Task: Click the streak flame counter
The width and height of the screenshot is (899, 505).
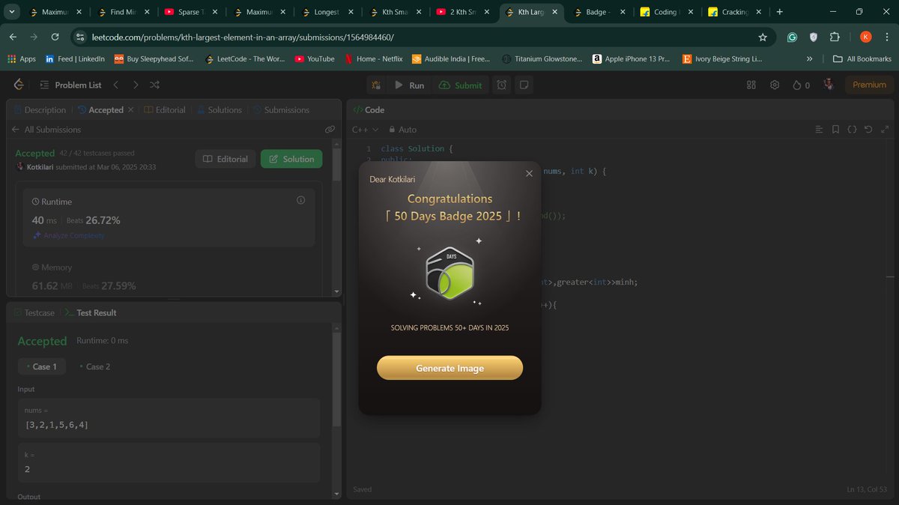Action: (801, 85)
